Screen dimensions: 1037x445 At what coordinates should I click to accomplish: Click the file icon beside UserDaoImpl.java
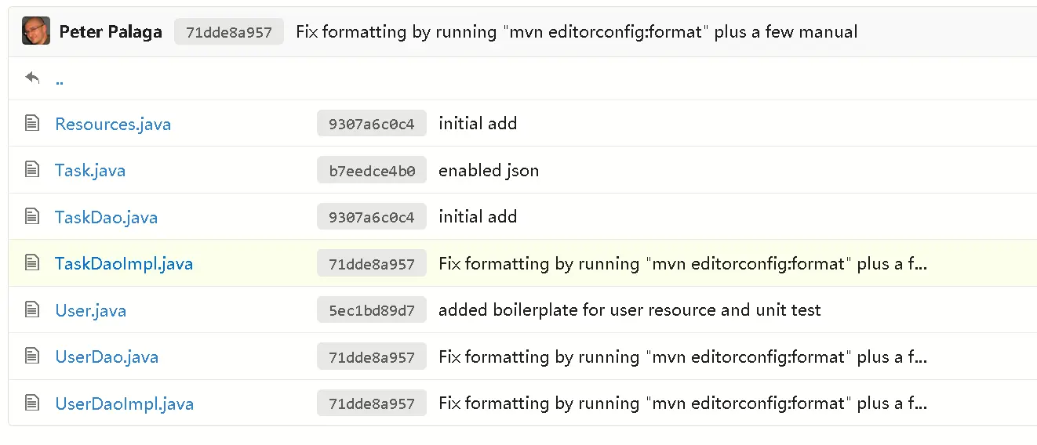click(32, 403)
